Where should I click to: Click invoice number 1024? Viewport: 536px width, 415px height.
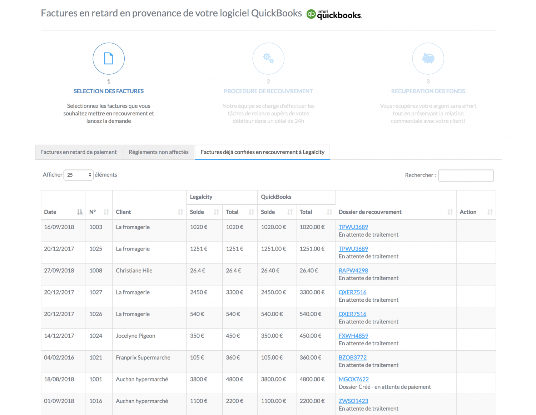pyautogui.click(x=96, y=336)
